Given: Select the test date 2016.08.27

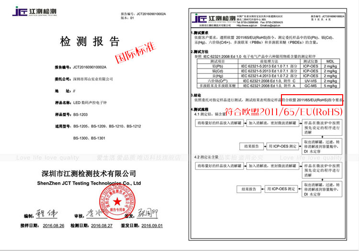Looking at the screenshot, I should [101, 226].
